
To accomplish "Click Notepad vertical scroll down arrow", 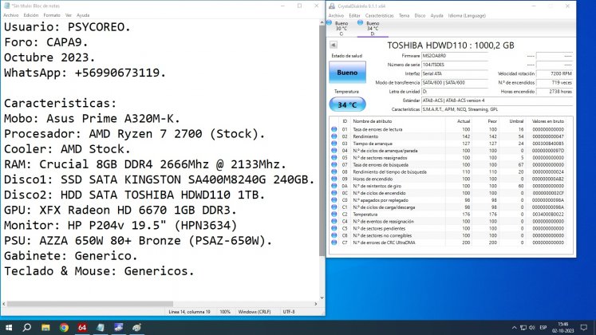I will 322,298.
